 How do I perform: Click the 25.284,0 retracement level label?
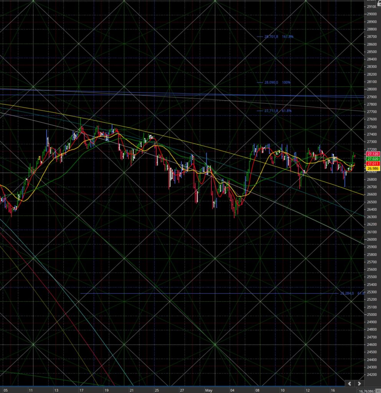[352, 293]
